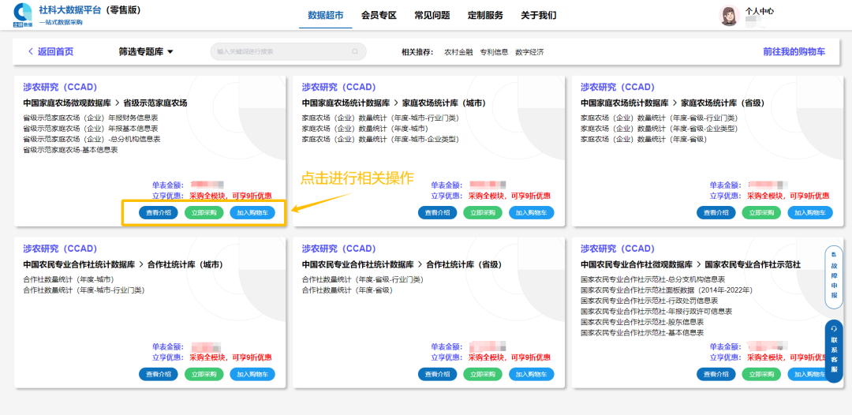Screen dimensions: 852x415
Task: Click the keyword search input field
Action: pos(288,51)
